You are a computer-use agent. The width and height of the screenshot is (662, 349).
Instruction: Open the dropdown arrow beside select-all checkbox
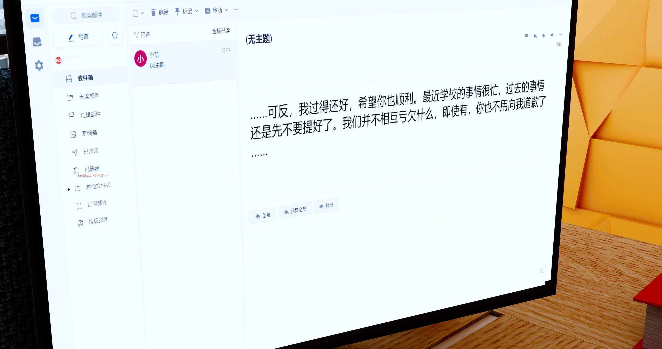[x=142, y=13]
